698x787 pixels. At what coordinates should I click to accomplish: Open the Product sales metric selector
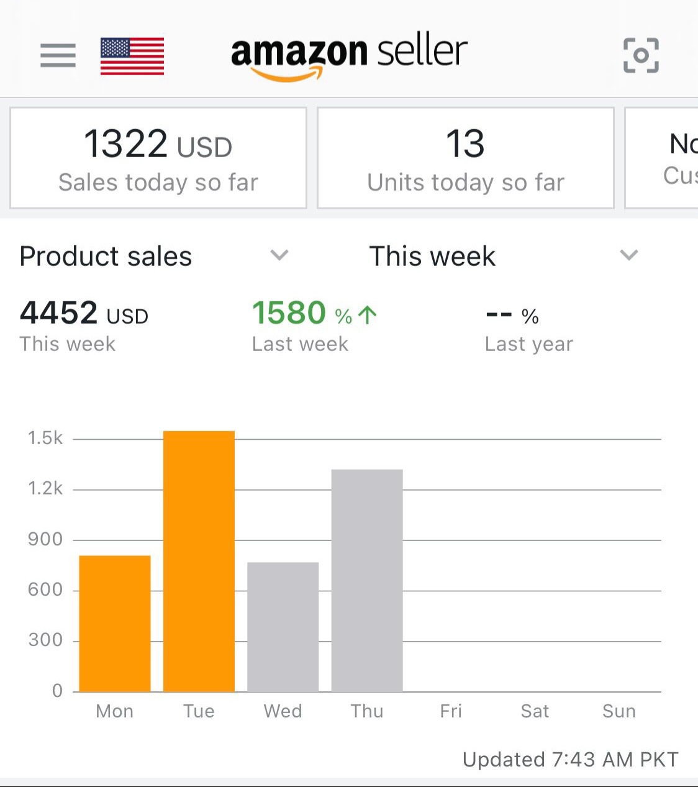pyautogui.click(x=106, y=256)
